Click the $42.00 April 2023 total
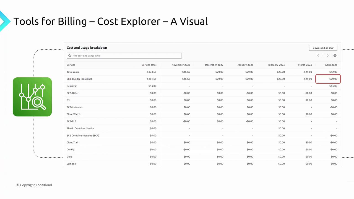This screenshot has width=354, height=199. coord(333,72)
